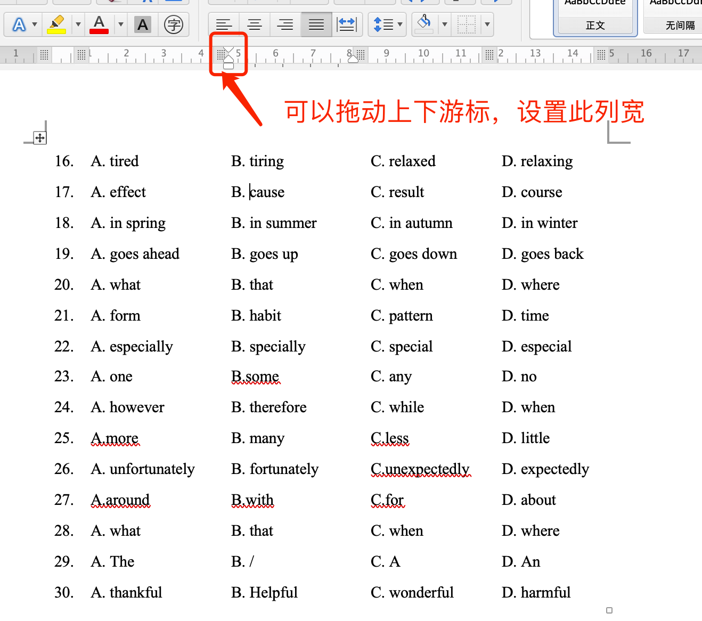Click the red font color swatch
This screenshot has width=702, height=621.
pyautogui.click(x=99, y=30)
